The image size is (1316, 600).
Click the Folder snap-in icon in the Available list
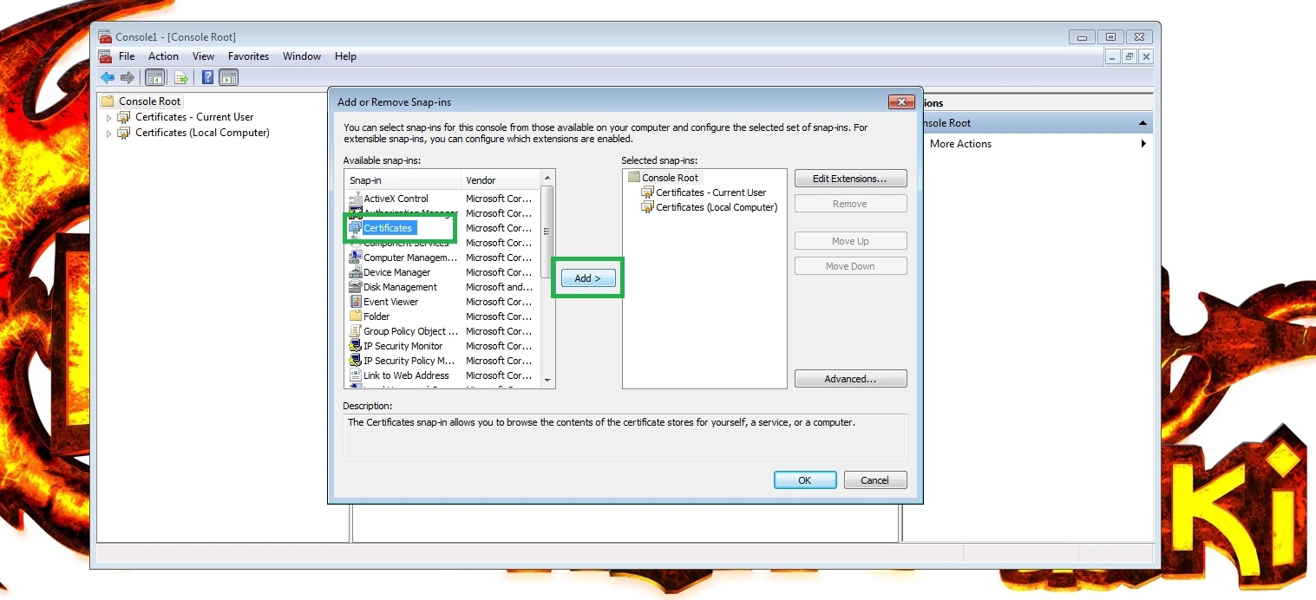pos(356,316)
